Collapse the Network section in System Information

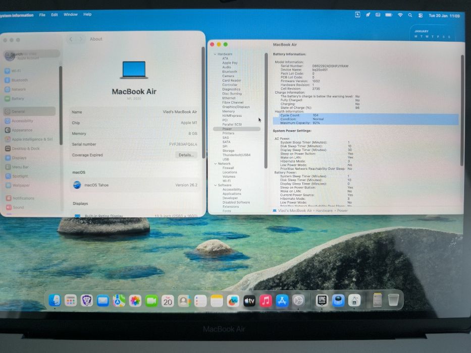point(216,163)
